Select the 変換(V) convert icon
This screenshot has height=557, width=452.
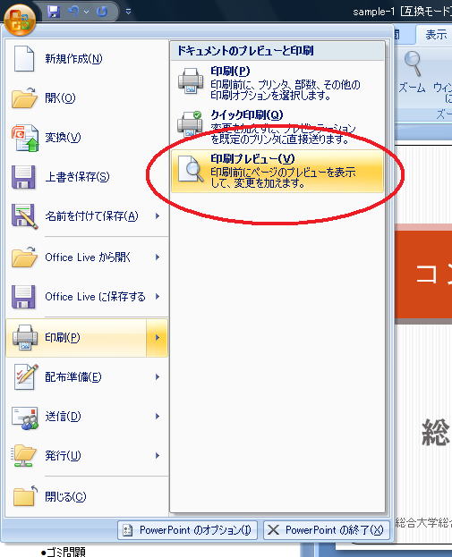24,138
